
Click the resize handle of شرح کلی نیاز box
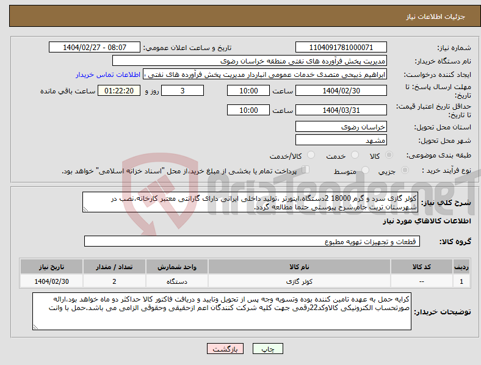(x=85, y=209)
